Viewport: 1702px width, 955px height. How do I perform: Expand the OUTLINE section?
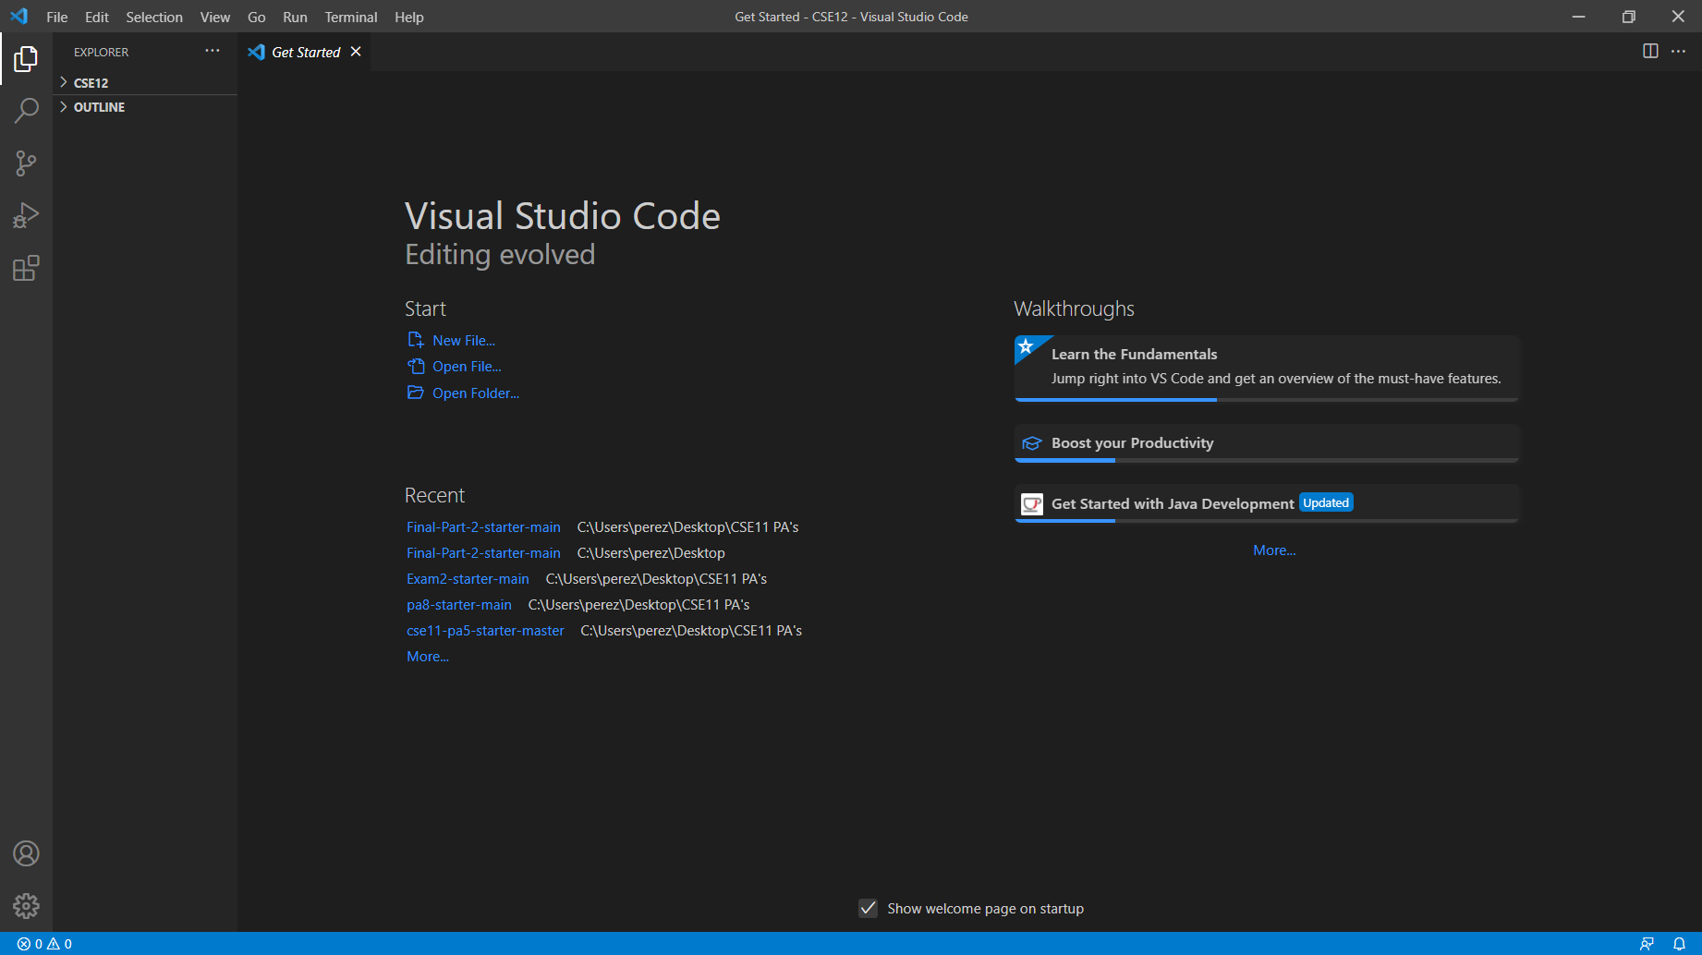pos(99,107)
